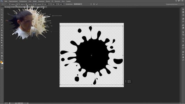Select the Brush tool
Viewport: 185px width, 104px height.
(x=2, y=28)
